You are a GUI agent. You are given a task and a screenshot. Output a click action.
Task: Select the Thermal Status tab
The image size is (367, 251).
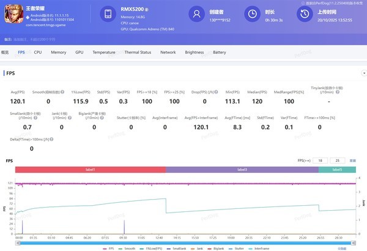pyautogui.click(x=138, y=53)
